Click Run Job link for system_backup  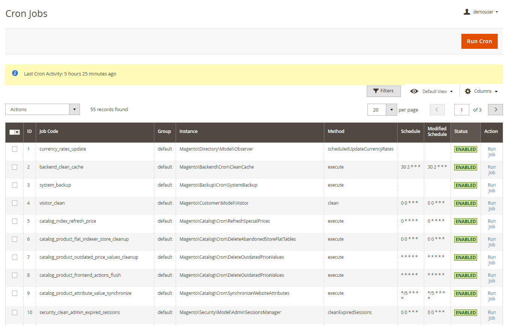coord(491,188)
